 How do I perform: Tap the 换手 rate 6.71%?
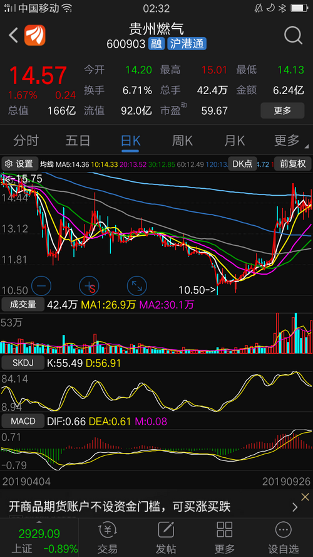[x=137, y=90]
